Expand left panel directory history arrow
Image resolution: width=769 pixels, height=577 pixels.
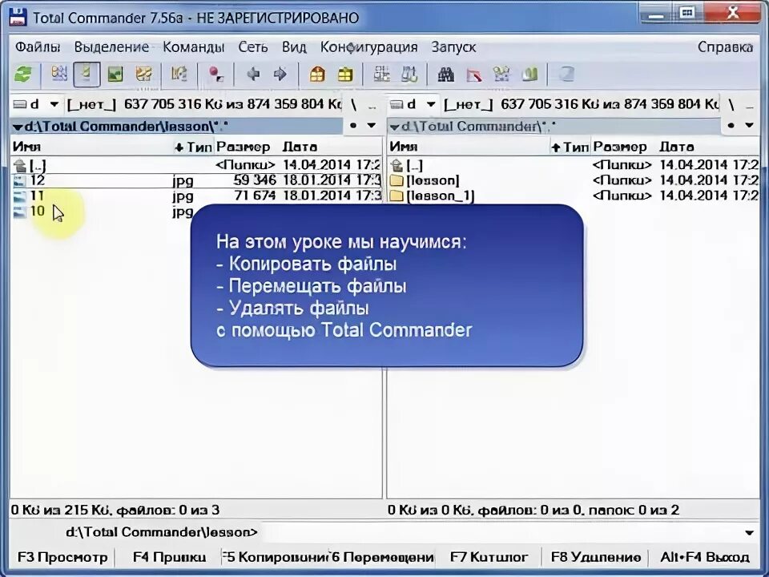372,126
